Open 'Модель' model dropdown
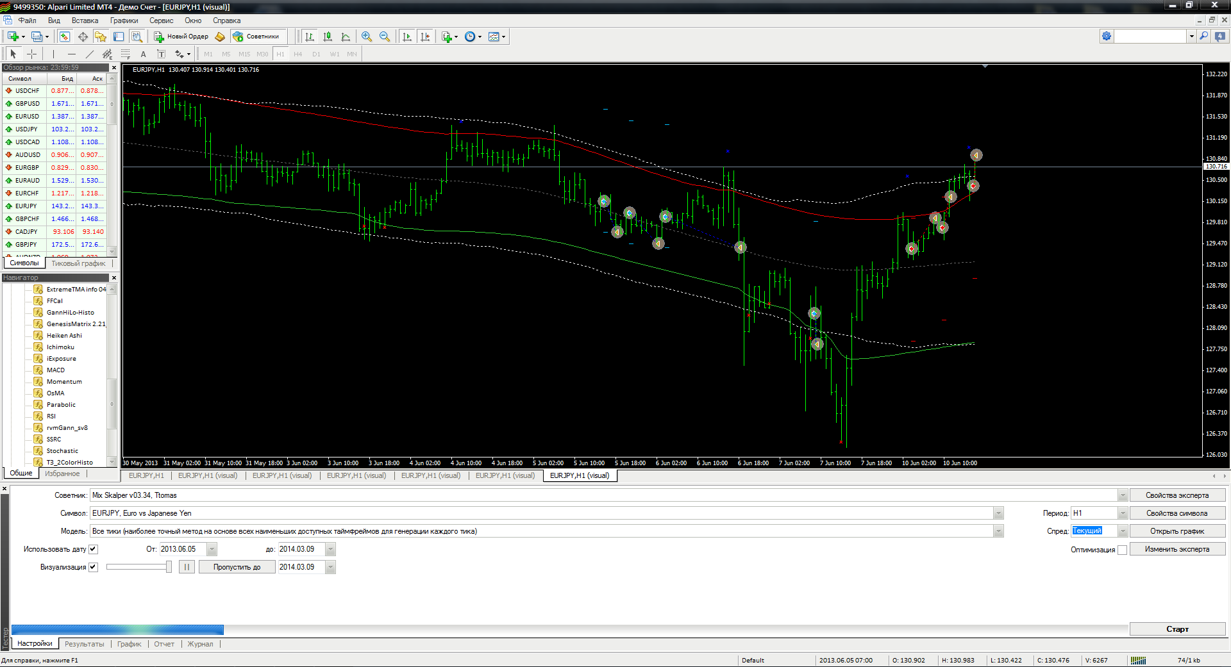This screenshot has width=1231, height=667. click(998, 531)
